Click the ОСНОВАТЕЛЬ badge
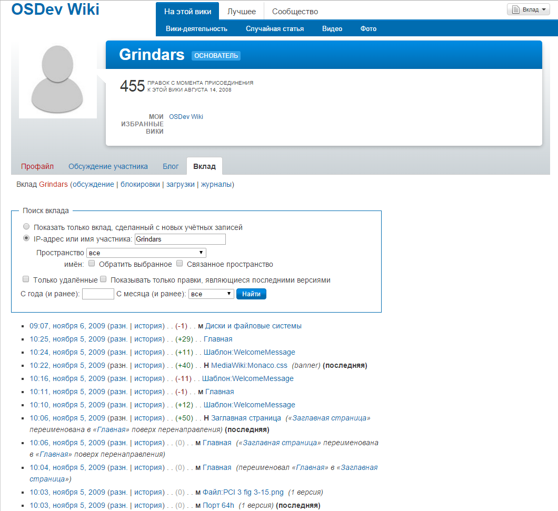Viewport: 558px width, 511px height. [216, 55]
